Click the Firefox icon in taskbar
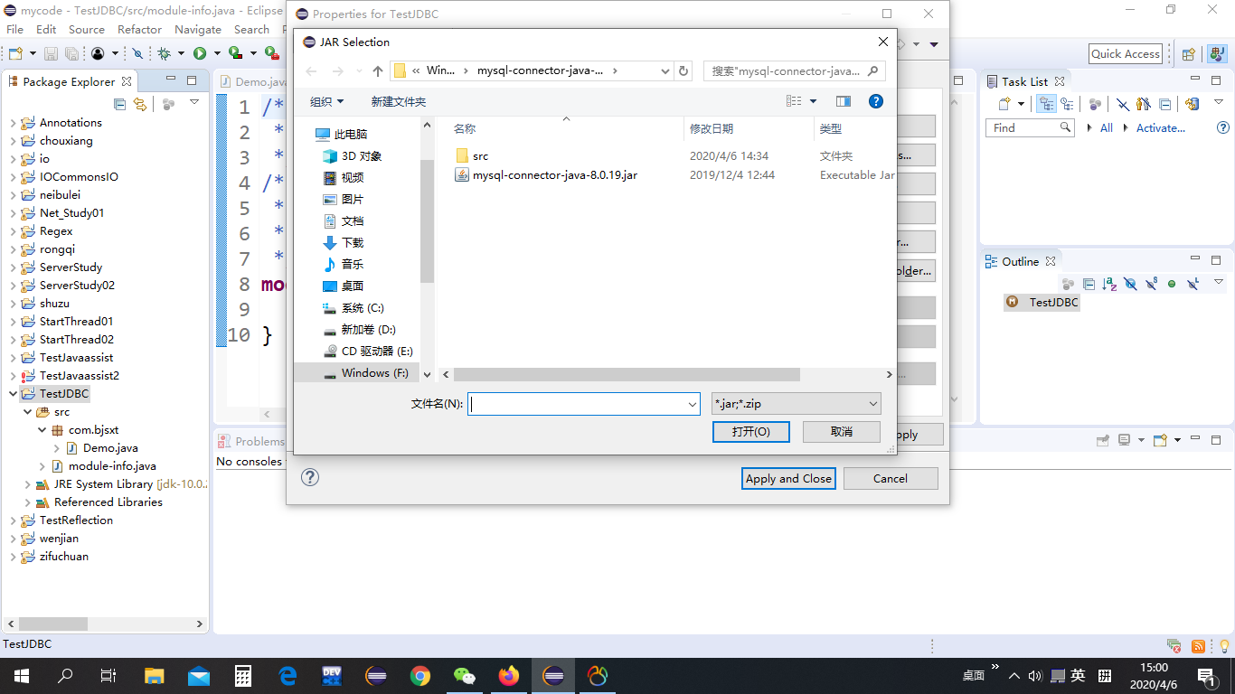This screenshot has width=1235, height=694. [509, 675]
